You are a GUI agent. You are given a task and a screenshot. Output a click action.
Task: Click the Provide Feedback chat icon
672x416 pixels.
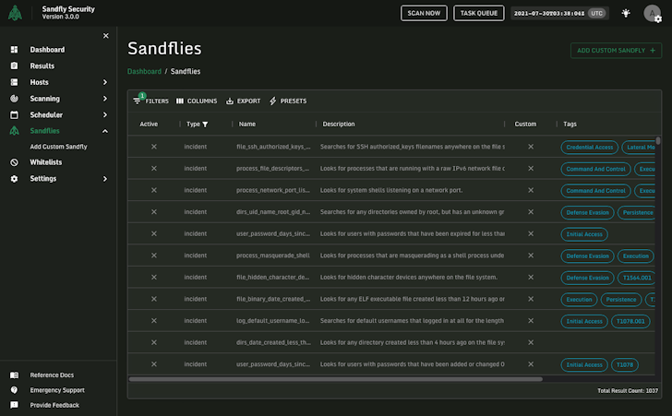(x=14, y=405)
